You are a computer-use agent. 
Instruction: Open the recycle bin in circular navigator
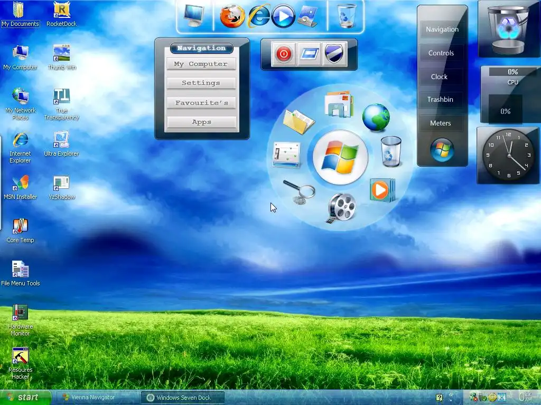[x=391, y=151]
